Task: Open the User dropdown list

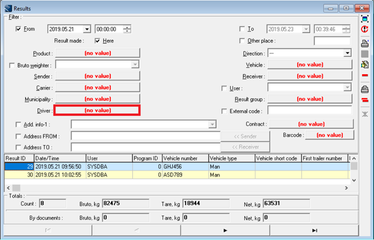Action: click(x=348, y=87)
